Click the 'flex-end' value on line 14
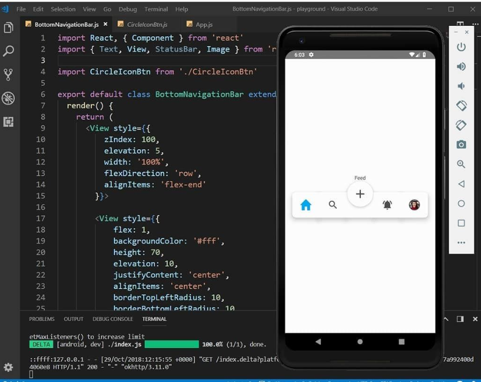481x382 pixels. pyautogui.click(x=183, y=185)
